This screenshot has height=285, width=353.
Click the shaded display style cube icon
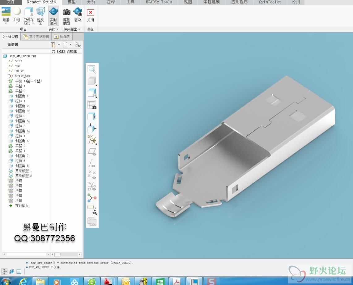(92, 81)
